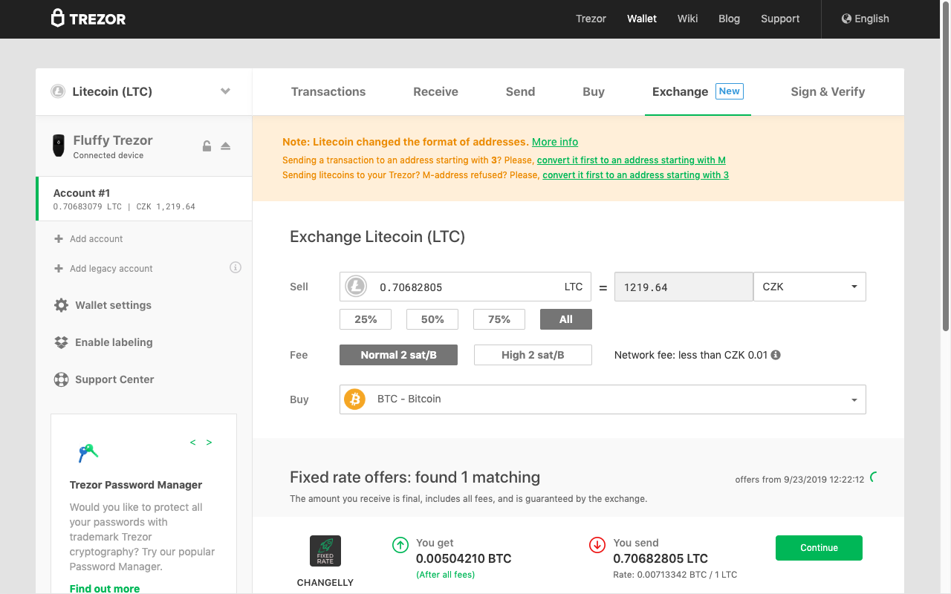
Task: Open Wallet in top navigation
Action: [642, 19]
